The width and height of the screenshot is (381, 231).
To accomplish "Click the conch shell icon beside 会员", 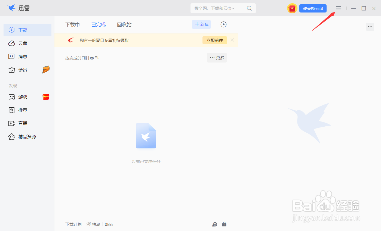I will click(x=46, y=70).
